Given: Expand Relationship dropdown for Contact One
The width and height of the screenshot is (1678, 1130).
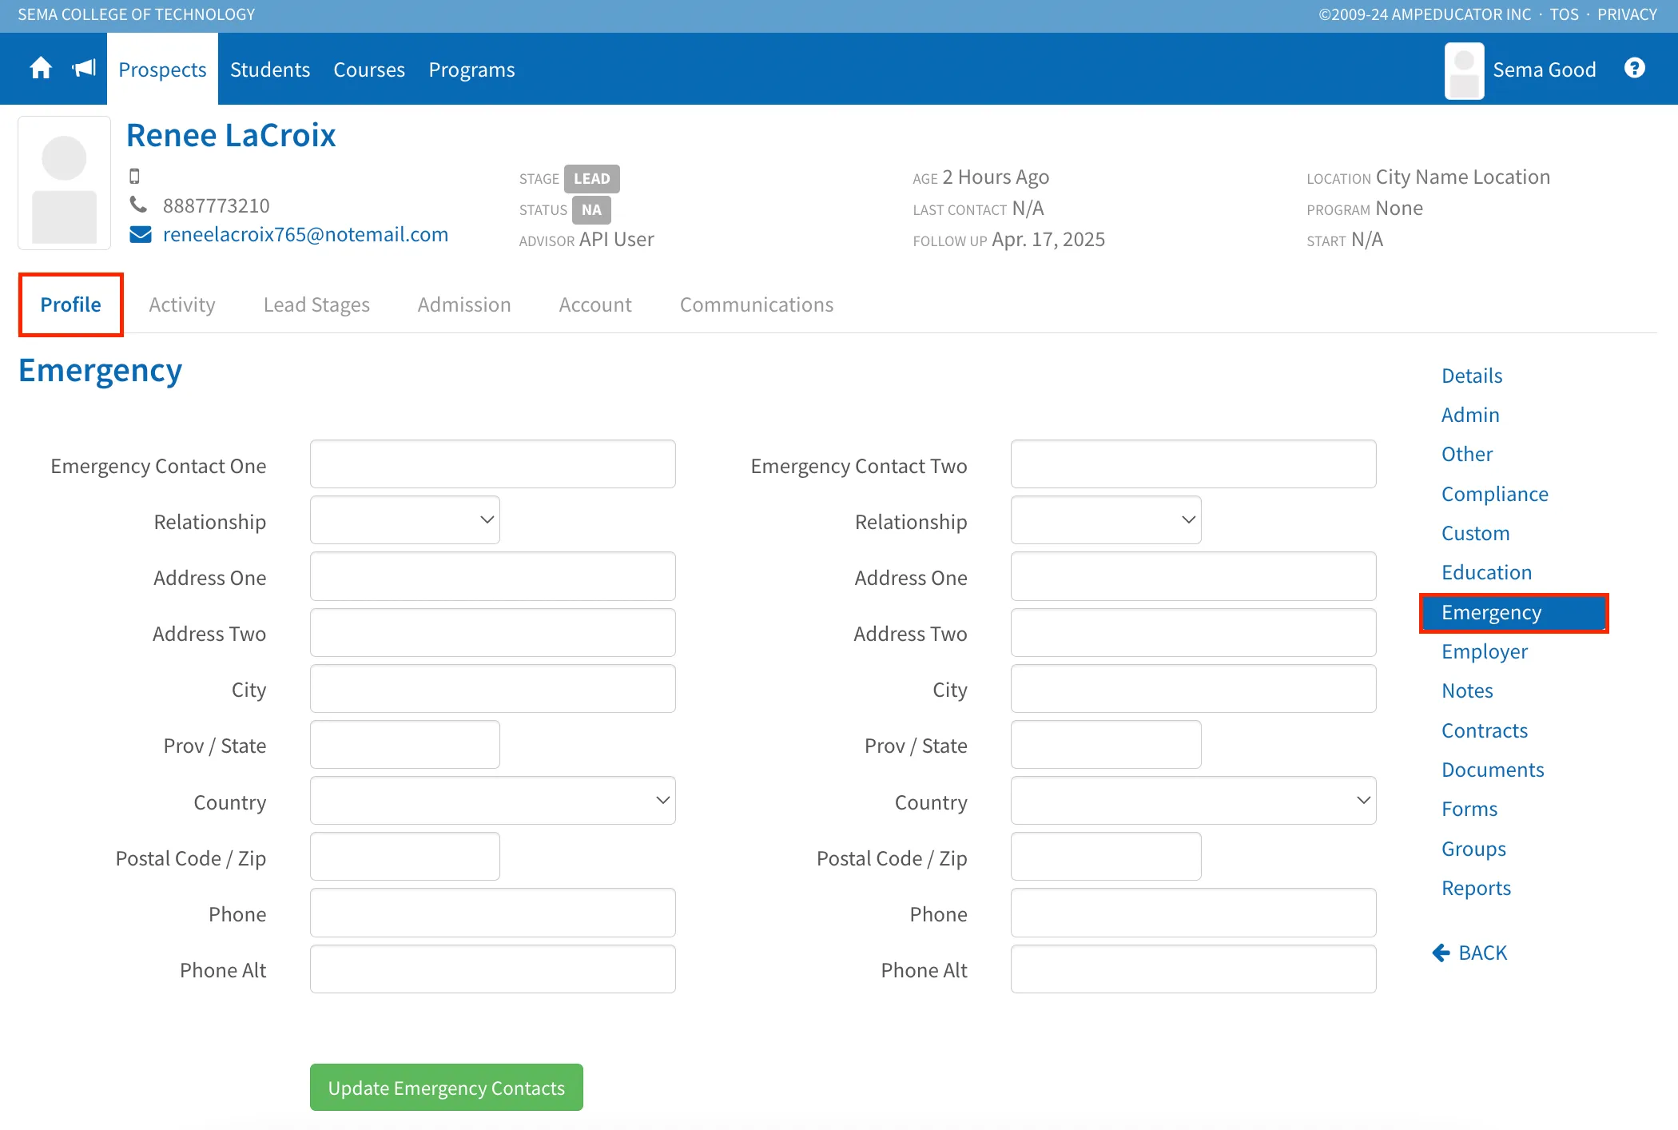Looking at the screenshot, I should click(405, 520).
